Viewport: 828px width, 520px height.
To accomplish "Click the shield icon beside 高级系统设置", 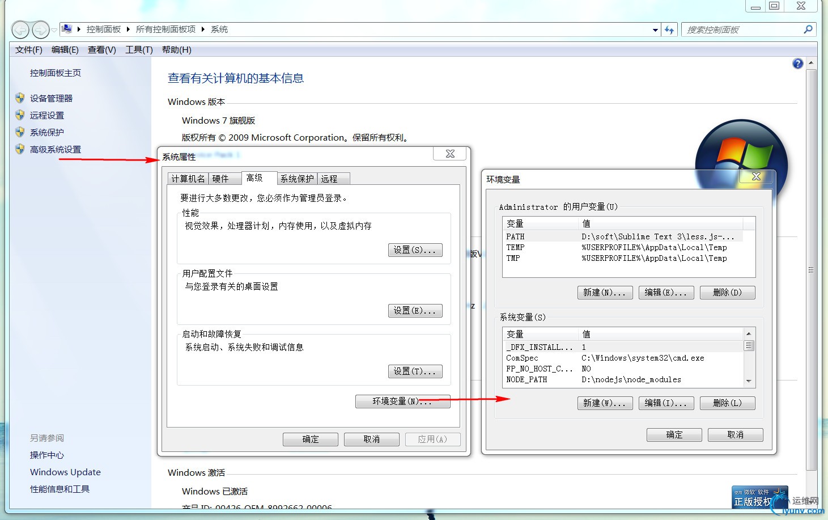I will coord(20,149).
